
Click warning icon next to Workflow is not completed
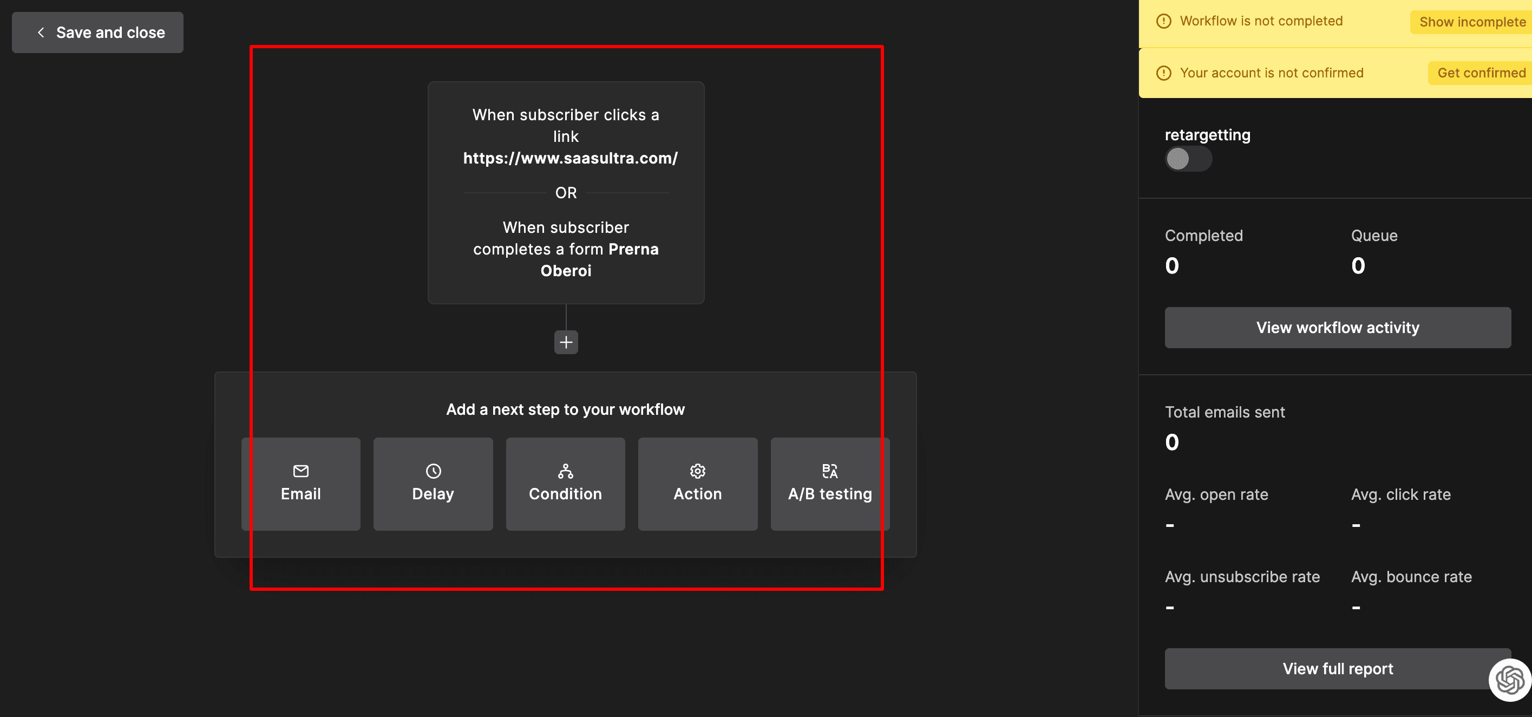[x=1163, y=22]
